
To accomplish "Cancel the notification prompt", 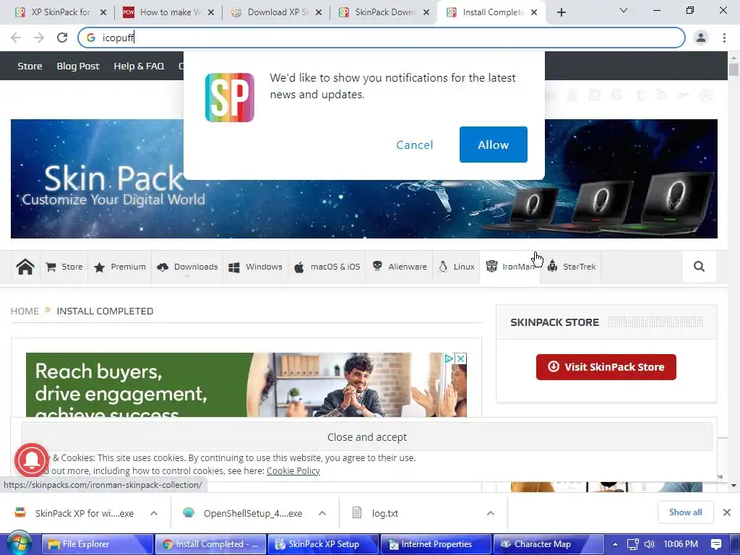I will point(414,145).
